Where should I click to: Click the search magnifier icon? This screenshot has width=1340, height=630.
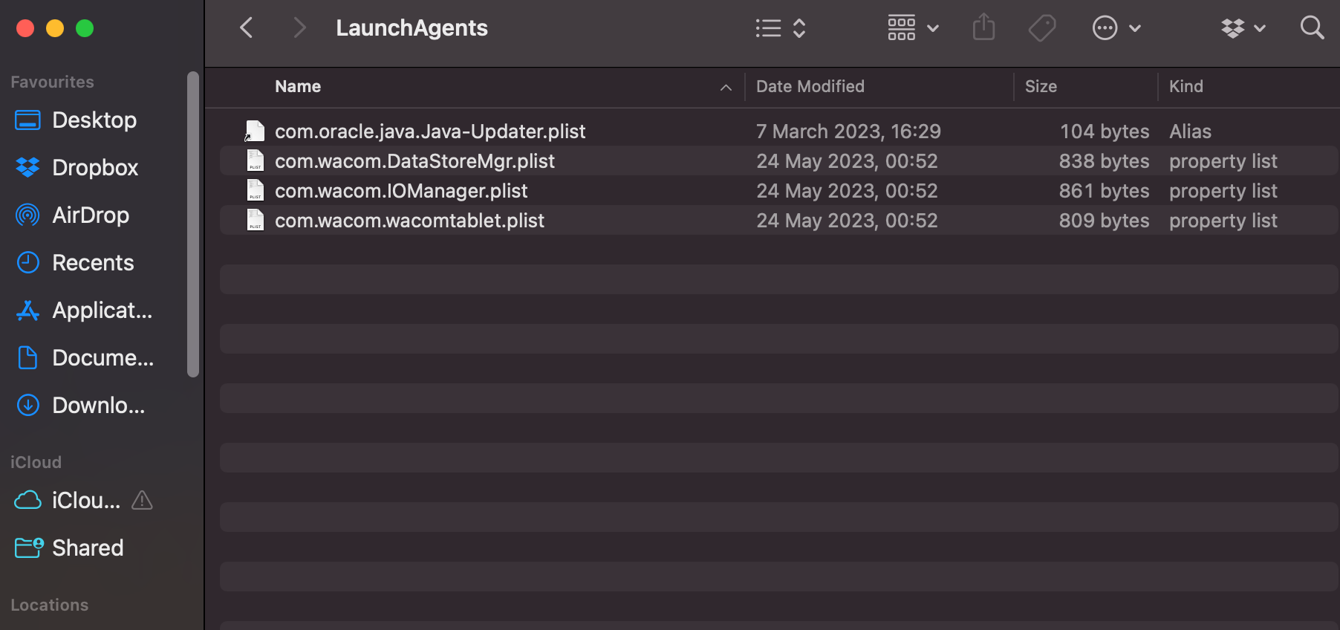coord(1312,28)
